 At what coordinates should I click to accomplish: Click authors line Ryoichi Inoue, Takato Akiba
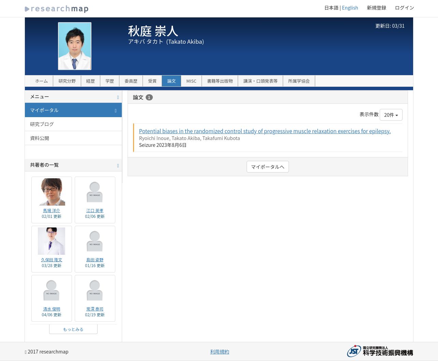189,138
